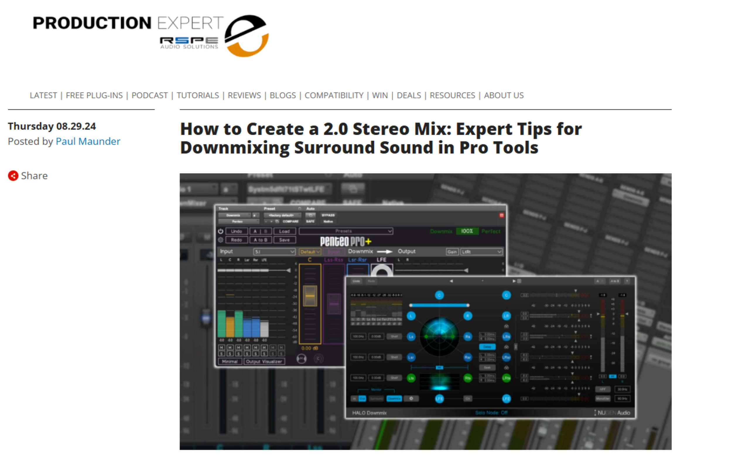Click HALO's next preset right arrow
The image size is (732, 462).
point(514,281)
